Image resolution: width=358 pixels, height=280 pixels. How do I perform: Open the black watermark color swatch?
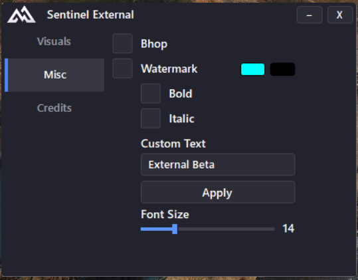(x=283, y=69)
